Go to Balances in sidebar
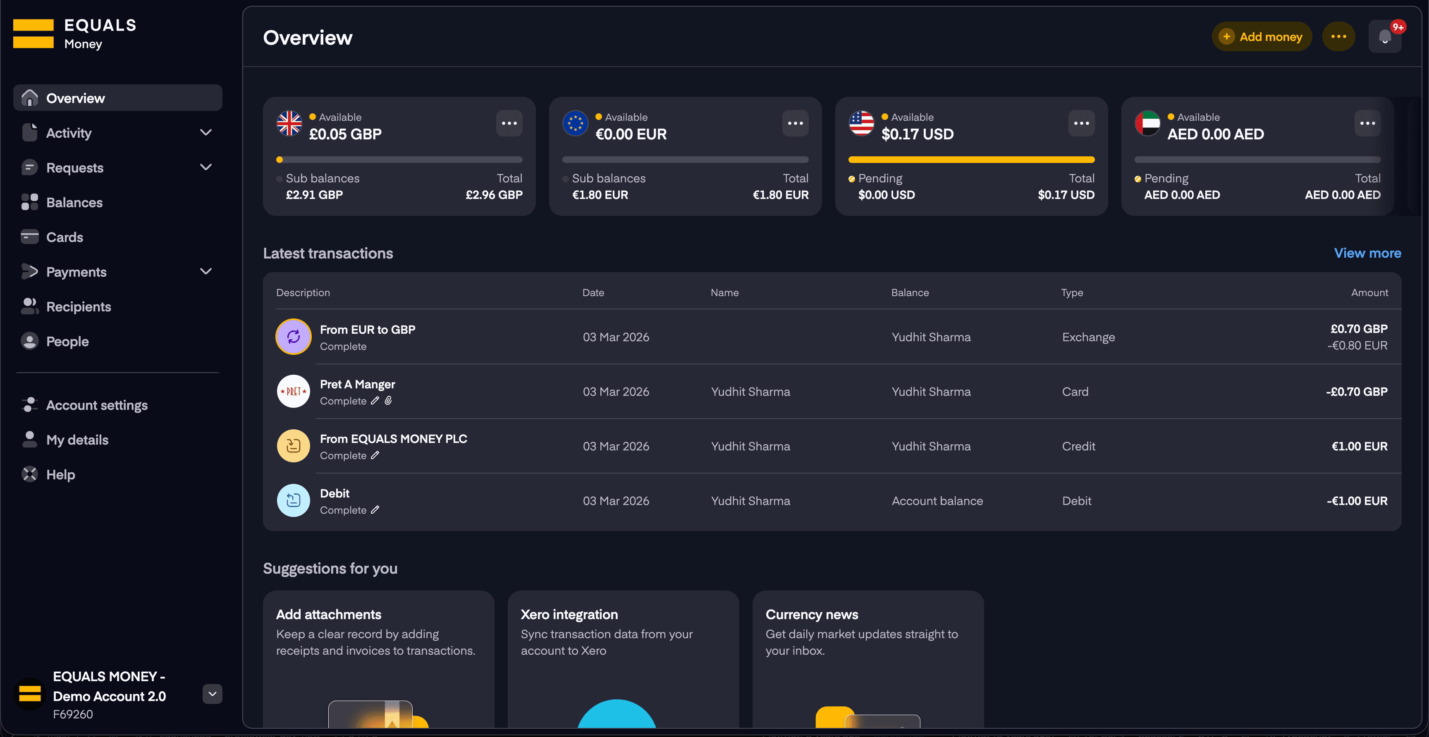 click(74, 203)
